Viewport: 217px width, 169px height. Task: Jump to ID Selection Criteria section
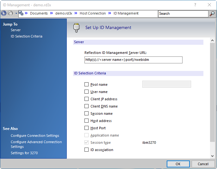click(x=26, y=36)
